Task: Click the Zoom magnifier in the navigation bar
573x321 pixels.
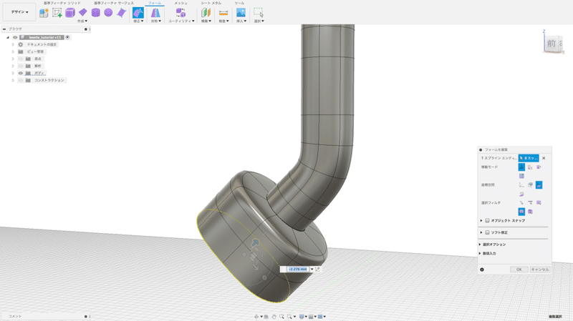Action: coord(281,317)
